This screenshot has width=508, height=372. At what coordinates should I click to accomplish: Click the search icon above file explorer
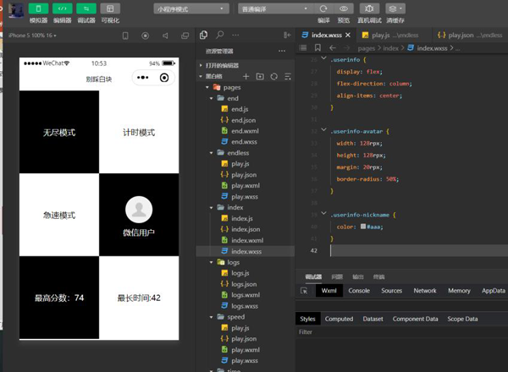[220, 36]
